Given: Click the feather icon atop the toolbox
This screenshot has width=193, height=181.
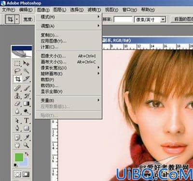Looking at the screenshot, I should (x=22, y=54).
